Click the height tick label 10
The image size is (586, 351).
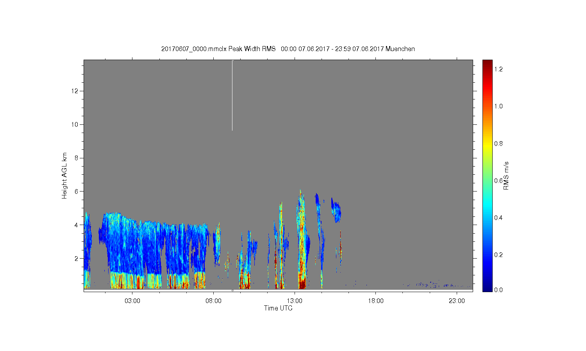tap(75, 124)
